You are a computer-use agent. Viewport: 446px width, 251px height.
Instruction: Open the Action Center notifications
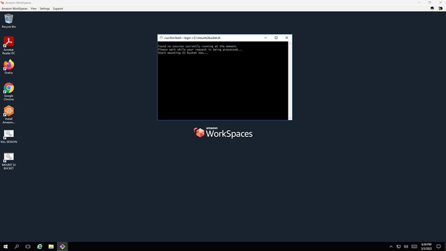click(439, 247)
